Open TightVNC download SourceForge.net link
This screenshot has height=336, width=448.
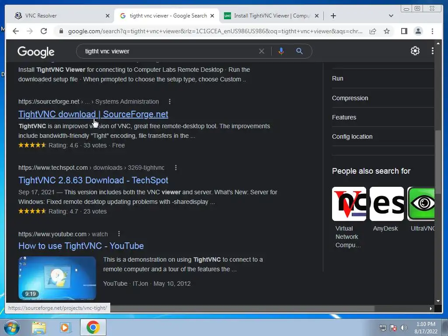(x=93, y=114)
